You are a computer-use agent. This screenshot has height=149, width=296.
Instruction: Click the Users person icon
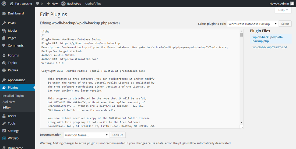(4, 116)
